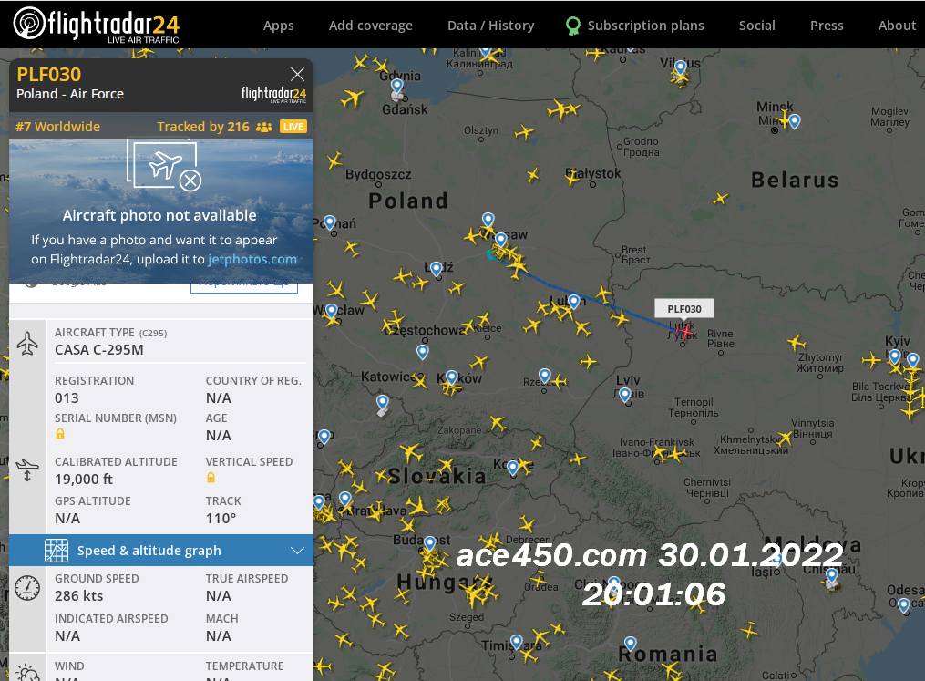Select the red PLF030 aircraft on map

[685, 330]
